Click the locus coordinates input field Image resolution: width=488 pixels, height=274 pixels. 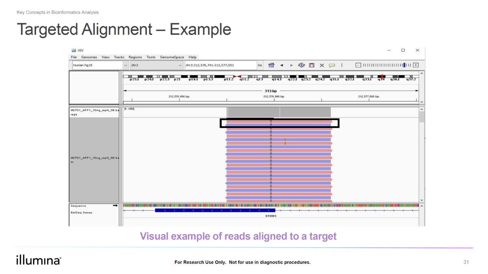[220, 65]
